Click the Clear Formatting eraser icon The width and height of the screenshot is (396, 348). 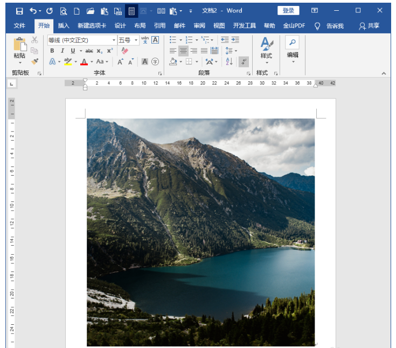(125, 51)
